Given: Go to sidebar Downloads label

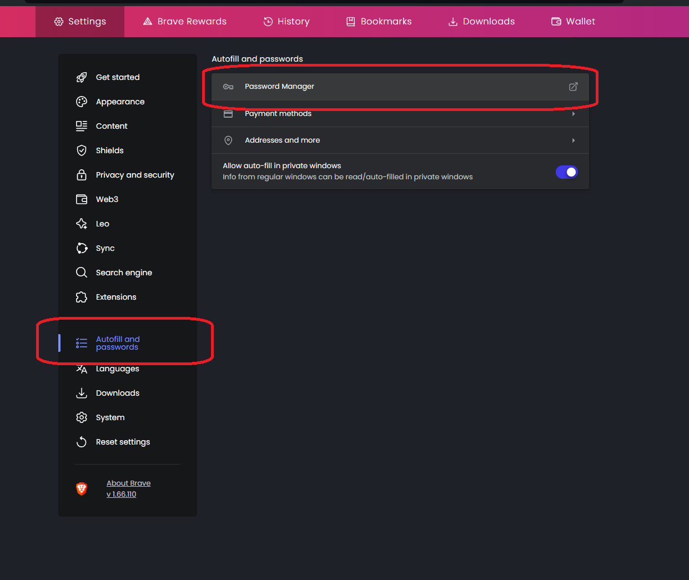Looking at the screenshot, I should coord(118,393).
